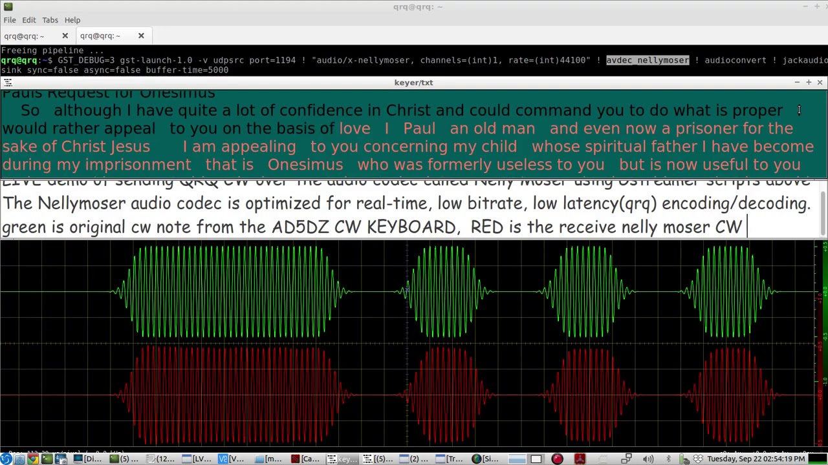
Task: Minimize the keyer/txt window
Action: [797, 83]
